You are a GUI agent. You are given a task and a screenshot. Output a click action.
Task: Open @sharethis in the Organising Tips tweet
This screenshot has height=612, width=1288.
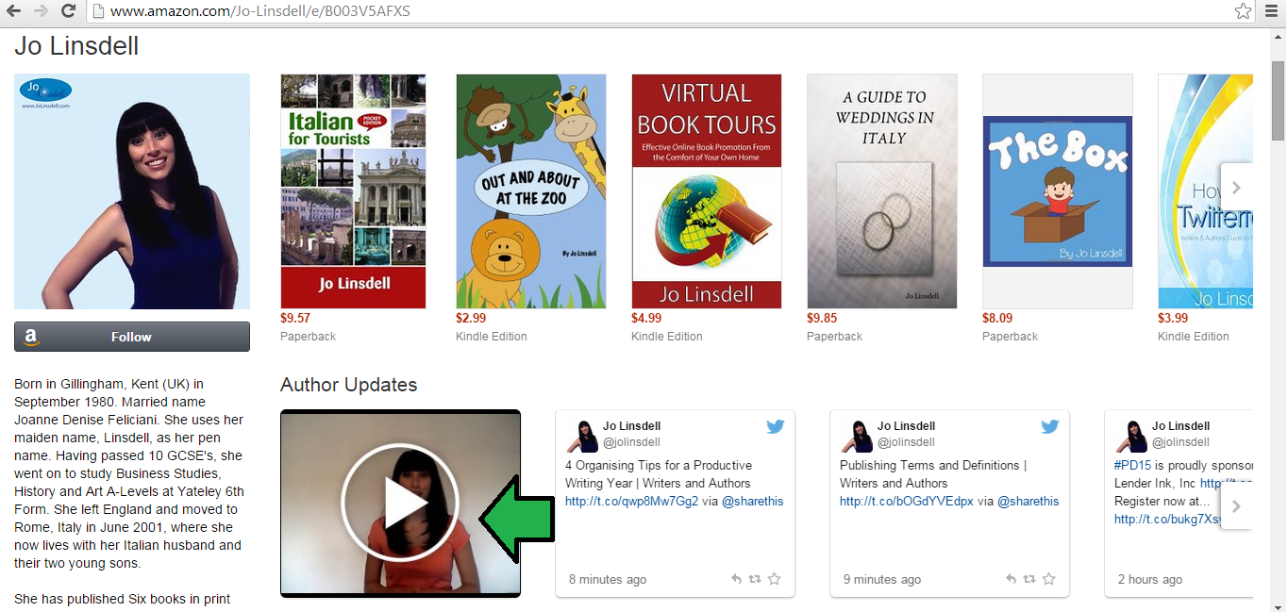point(753,502)
